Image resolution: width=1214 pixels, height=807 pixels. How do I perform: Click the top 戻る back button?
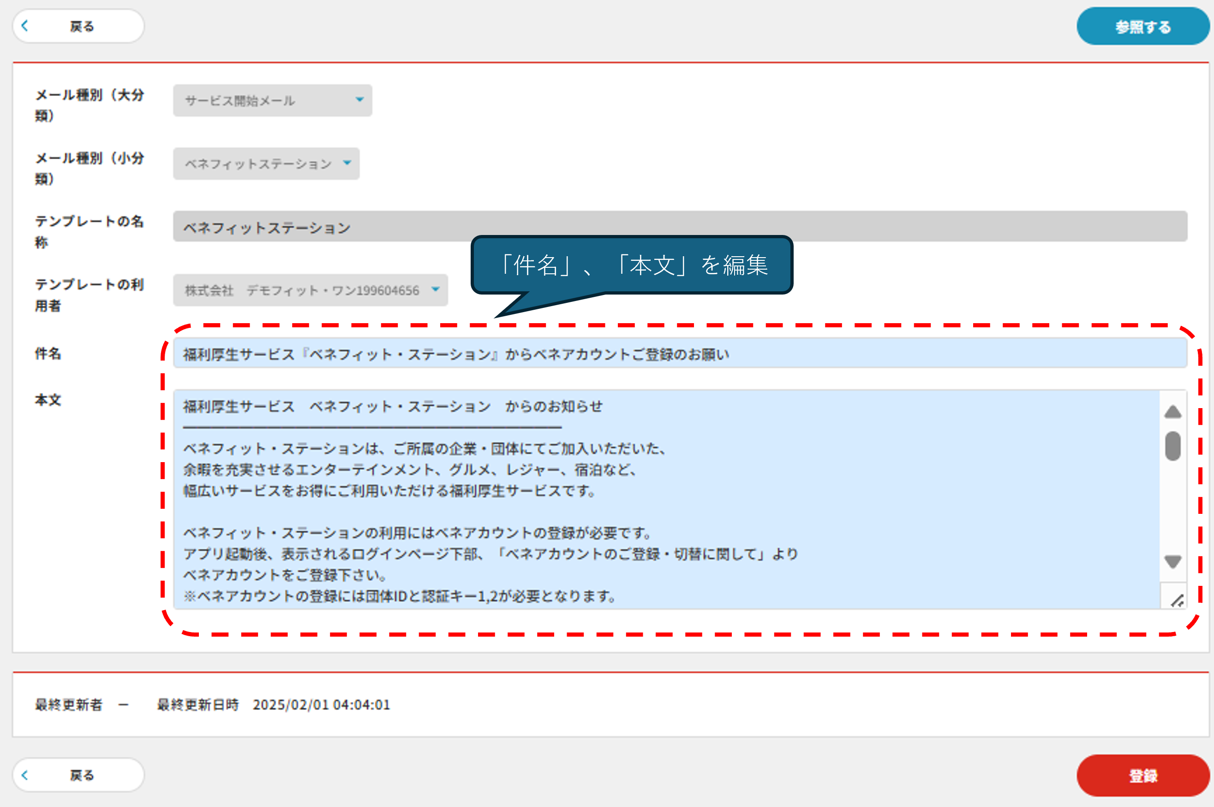(x=78, y=26)
